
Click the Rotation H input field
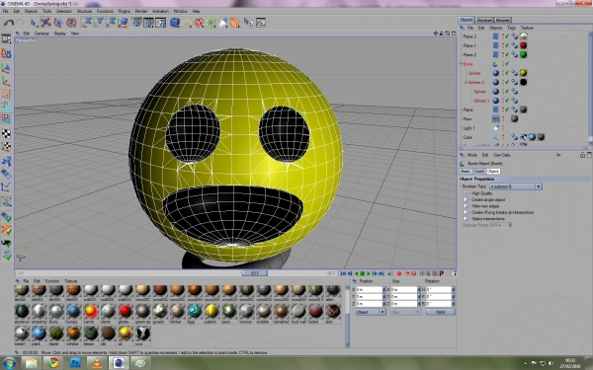pos(439,289)
